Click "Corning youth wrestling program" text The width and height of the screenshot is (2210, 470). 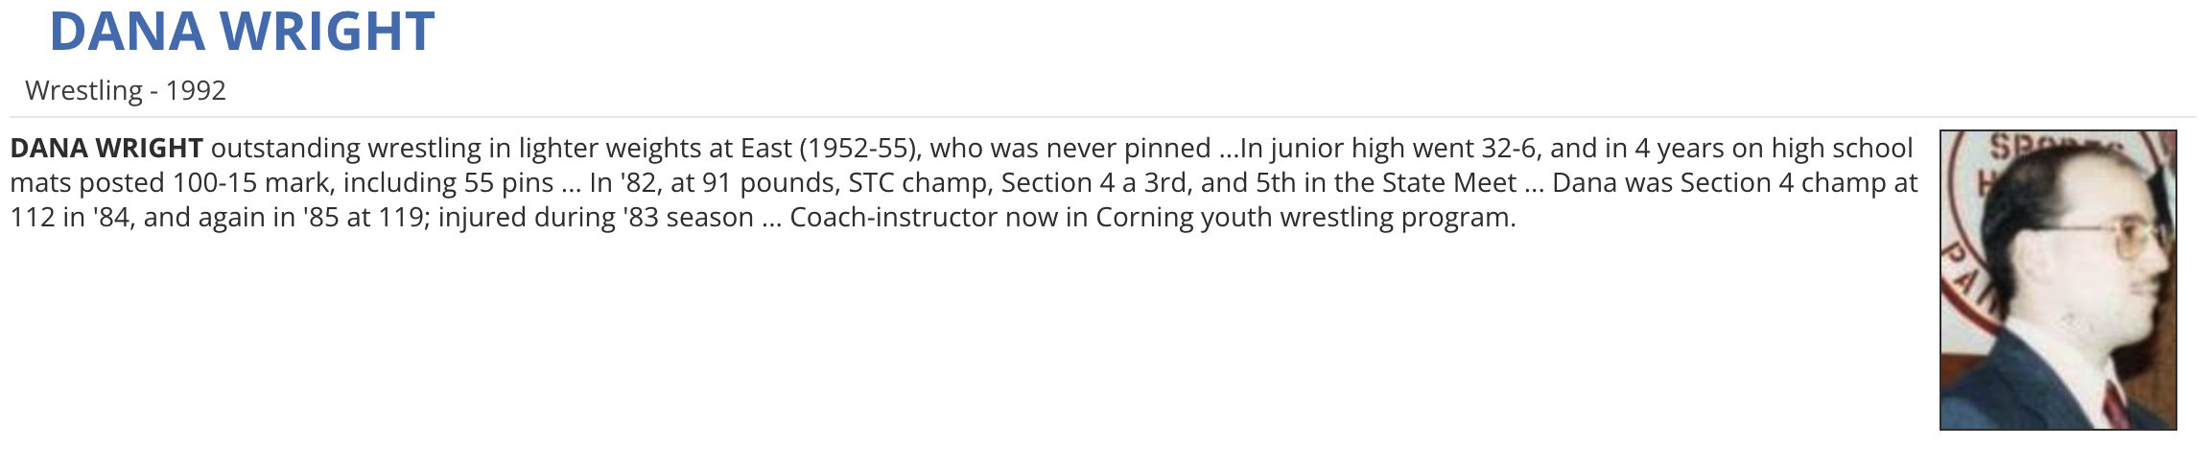point(1305,218)
